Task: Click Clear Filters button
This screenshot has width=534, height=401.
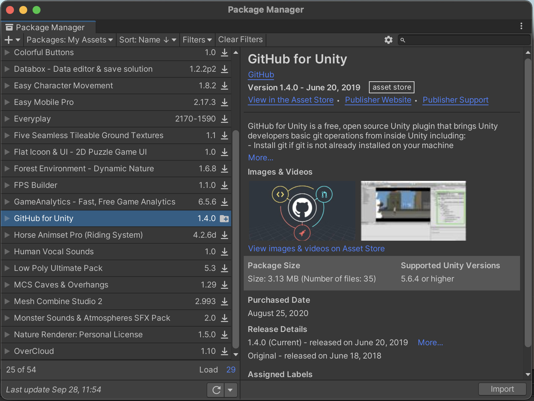Action: [x=240, y=40]
